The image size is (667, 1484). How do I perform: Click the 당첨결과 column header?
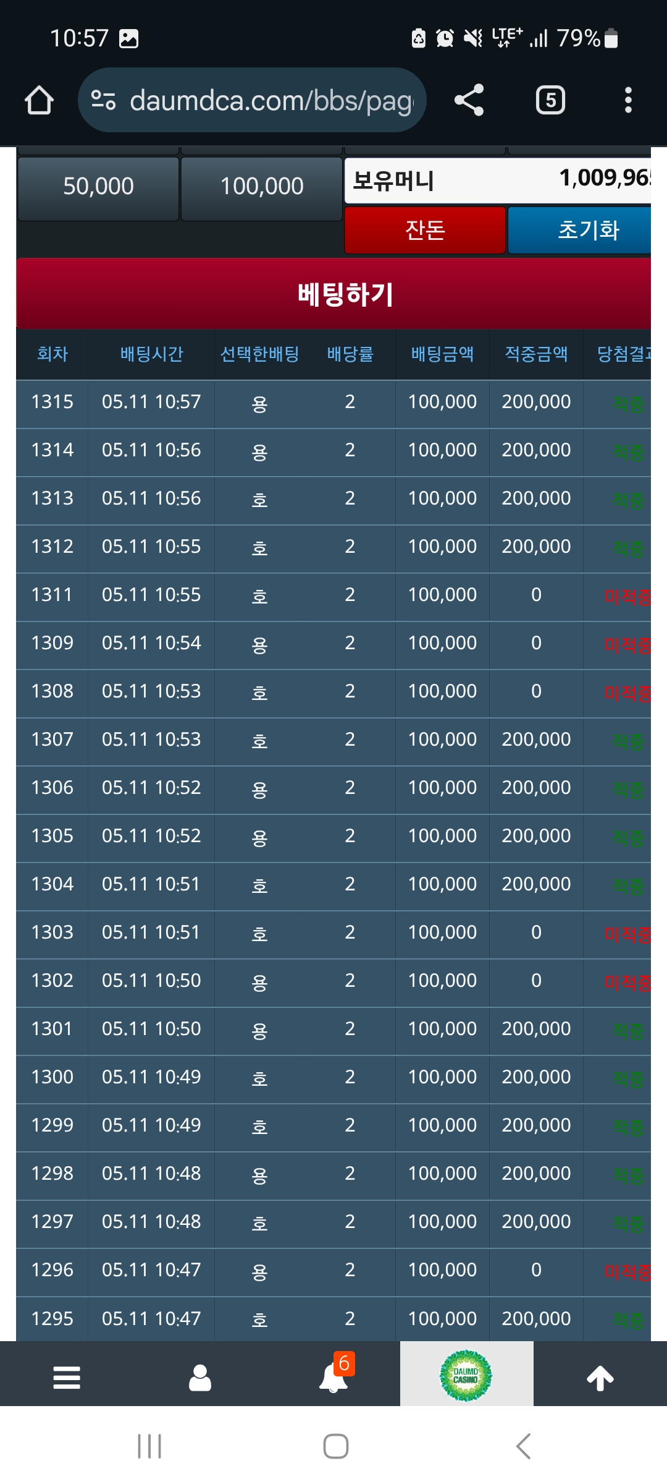pos(624,354)
